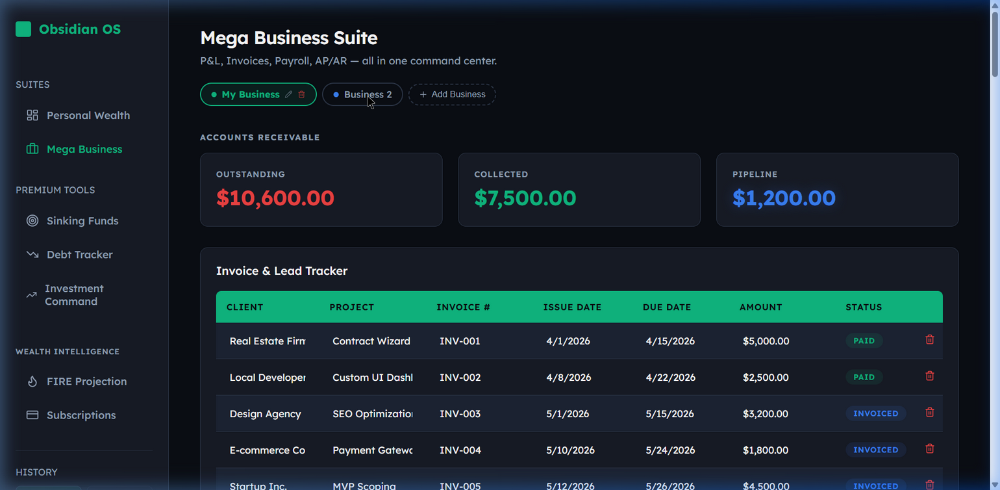Open Mega Business suite in sidebar
Image resolution: width=1000 pixels, height=490 pixels.
point(84,149)
